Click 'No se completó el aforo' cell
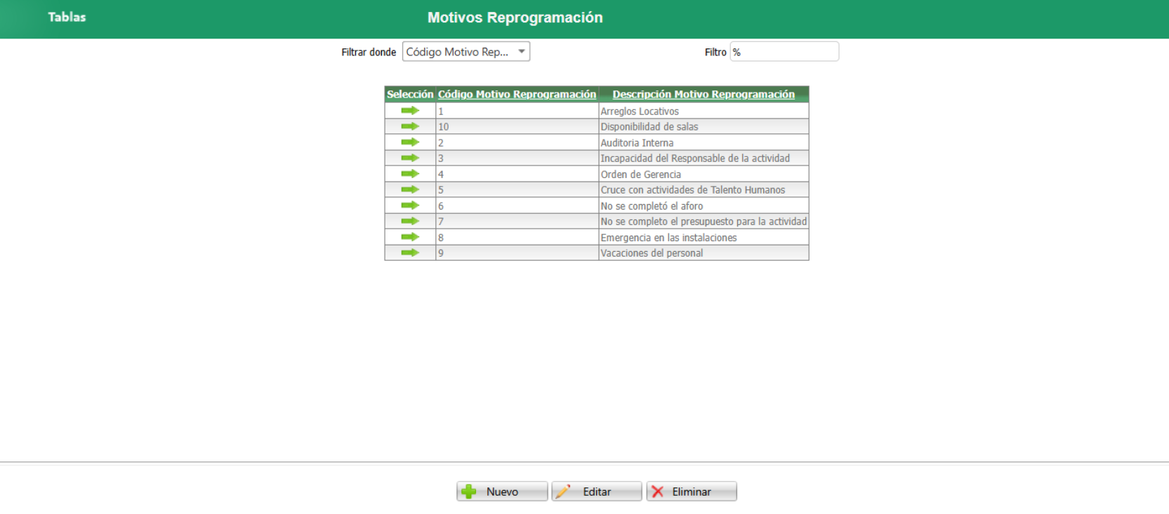 pos(704,205)
